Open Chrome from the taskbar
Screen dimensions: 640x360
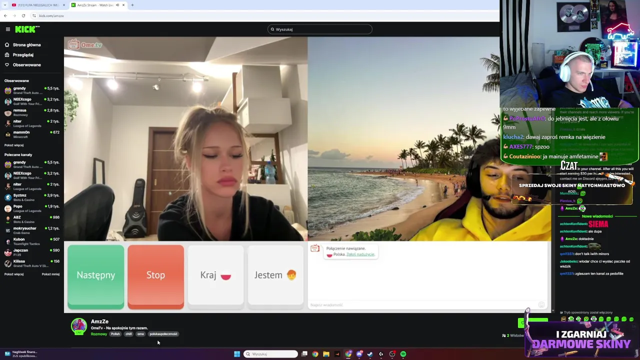[x=315, y=354]
